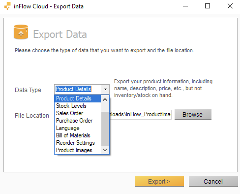Click the inFlow Cloud title bar logo

coord(7,6)
